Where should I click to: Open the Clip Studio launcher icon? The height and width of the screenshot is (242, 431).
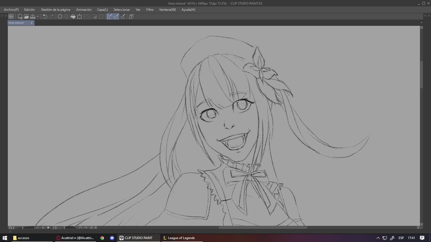click(11, 16)
